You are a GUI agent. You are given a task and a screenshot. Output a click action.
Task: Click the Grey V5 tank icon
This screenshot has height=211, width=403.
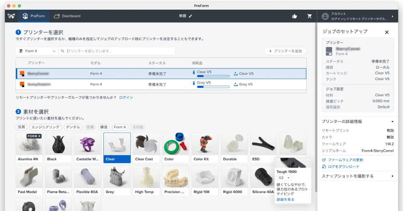click(235, 84)
